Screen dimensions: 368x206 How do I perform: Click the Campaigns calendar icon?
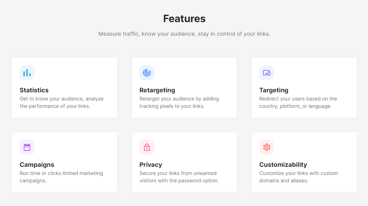click(27, 147)
